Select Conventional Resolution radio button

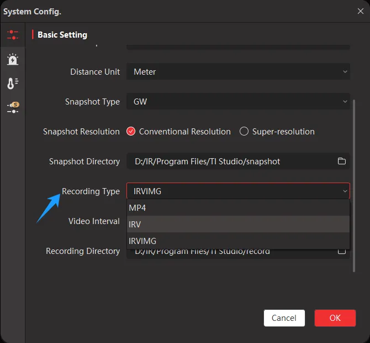pos(131,132)
